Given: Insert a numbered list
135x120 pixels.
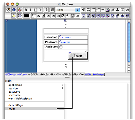Looking at the screenshot, I should [x=98, y=10].
